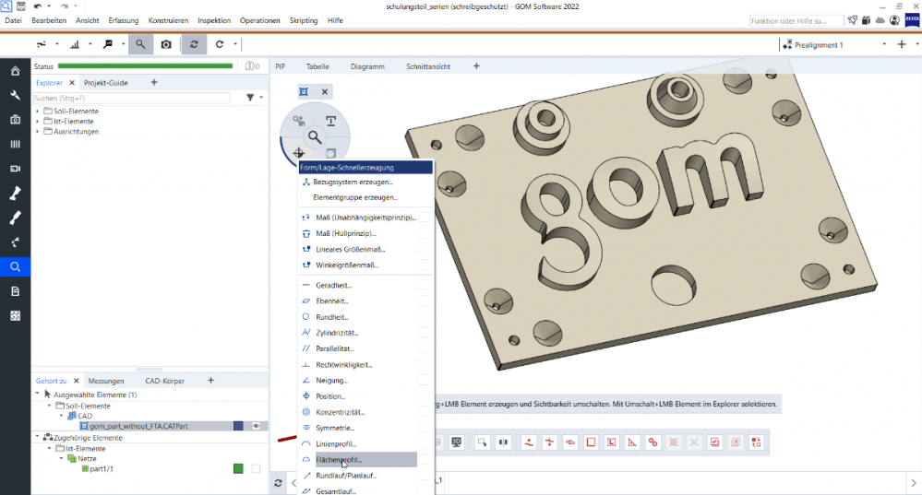Click the recalculate sync icon in top toolbar
This screenshot has width=922, height=495.
(x=194, y=44)
